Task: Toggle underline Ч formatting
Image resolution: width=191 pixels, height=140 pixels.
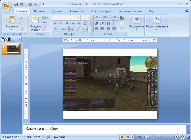Action: point(67,23)
